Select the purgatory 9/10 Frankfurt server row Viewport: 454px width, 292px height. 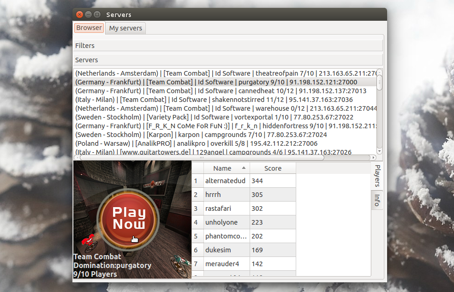point(226,82)
